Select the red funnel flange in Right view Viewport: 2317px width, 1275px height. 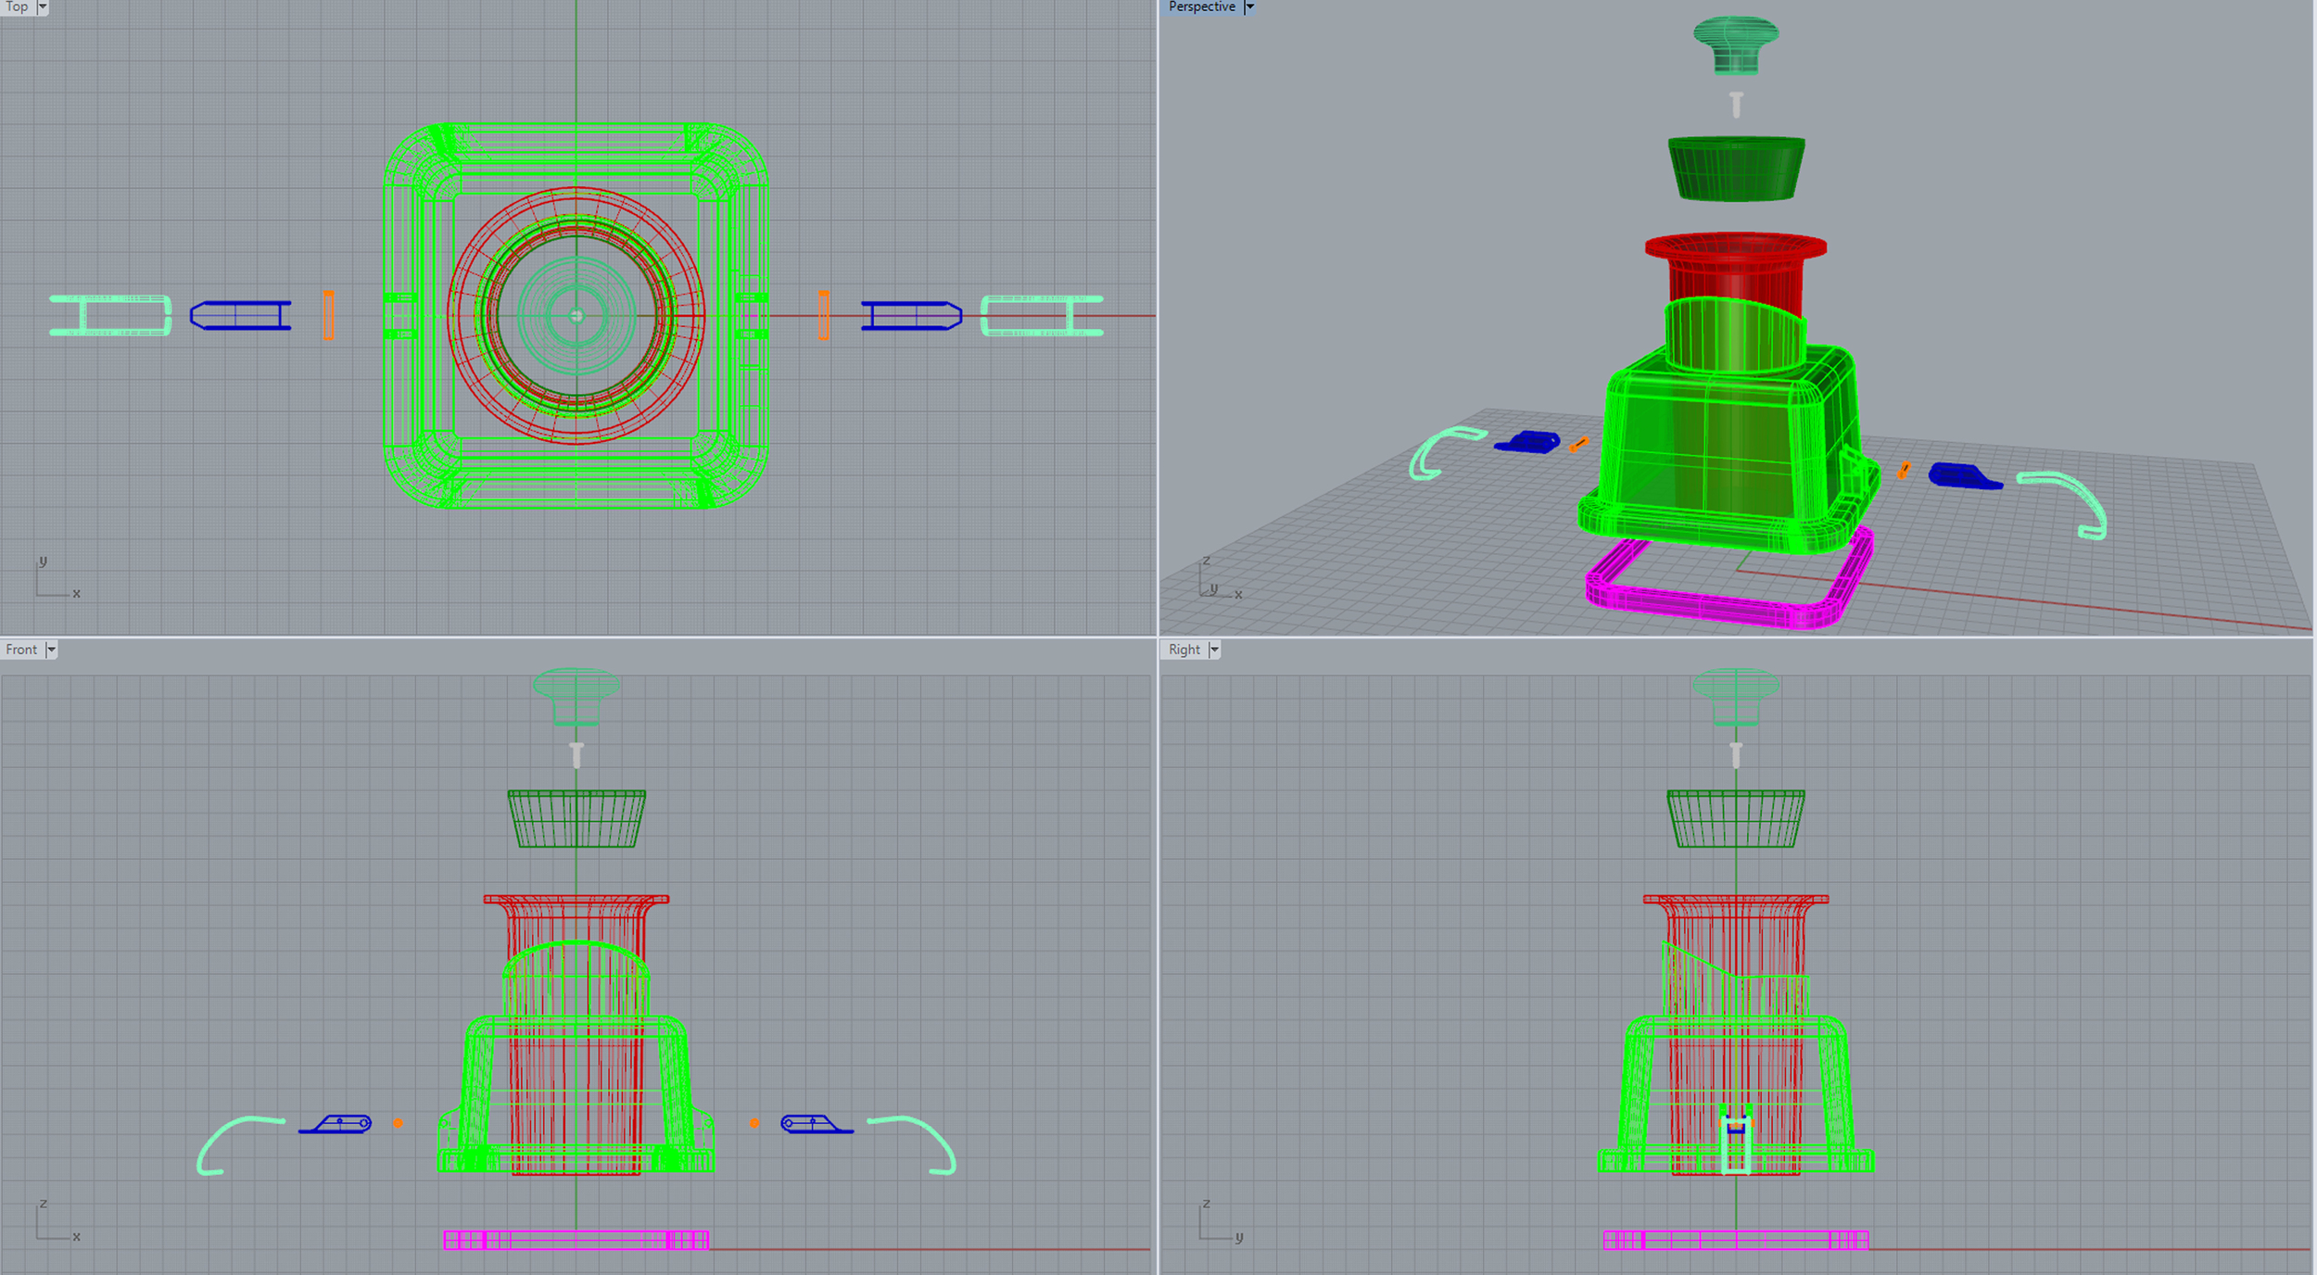pos(1736,899)
